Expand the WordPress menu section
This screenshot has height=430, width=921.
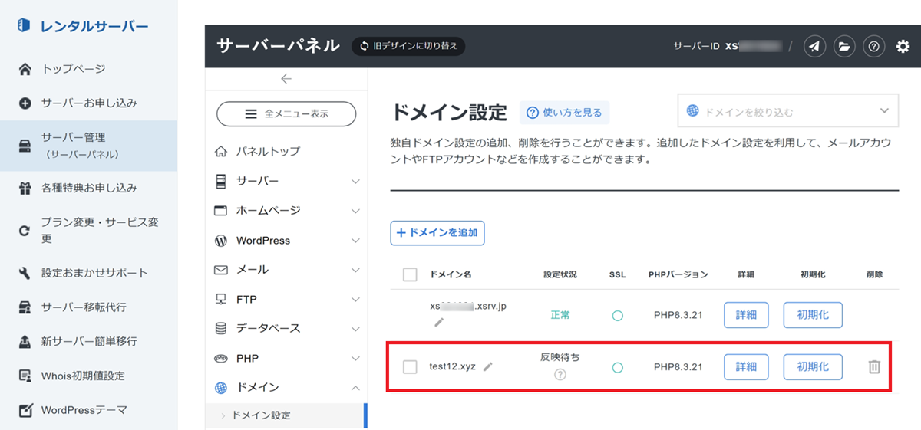tap(286, 240)
